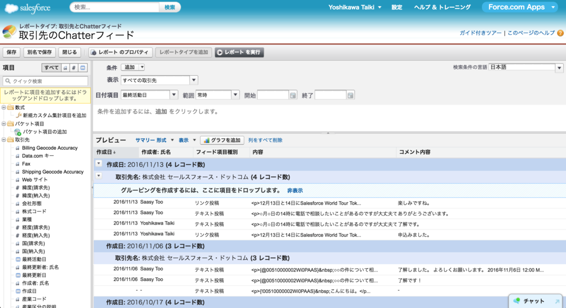Click the top search input field
Viewport: 566px width, 308px height.
tap(115, 7)
